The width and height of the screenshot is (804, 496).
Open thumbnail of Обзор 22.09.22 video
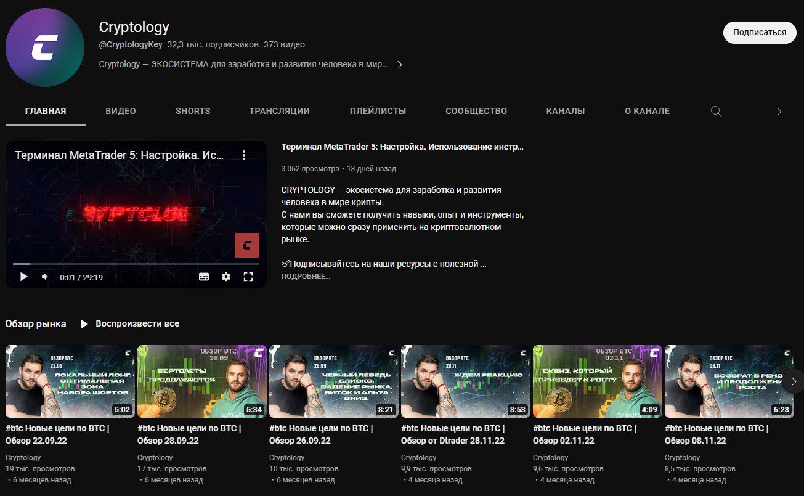tap(70, 381)
